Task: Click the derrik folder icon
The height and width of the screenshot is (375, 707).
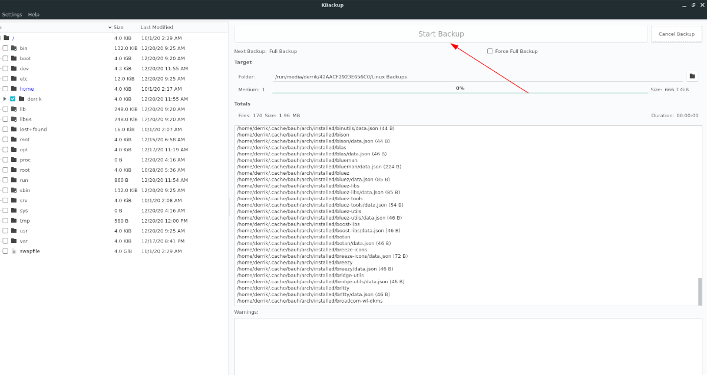Action: pos(22,99)
